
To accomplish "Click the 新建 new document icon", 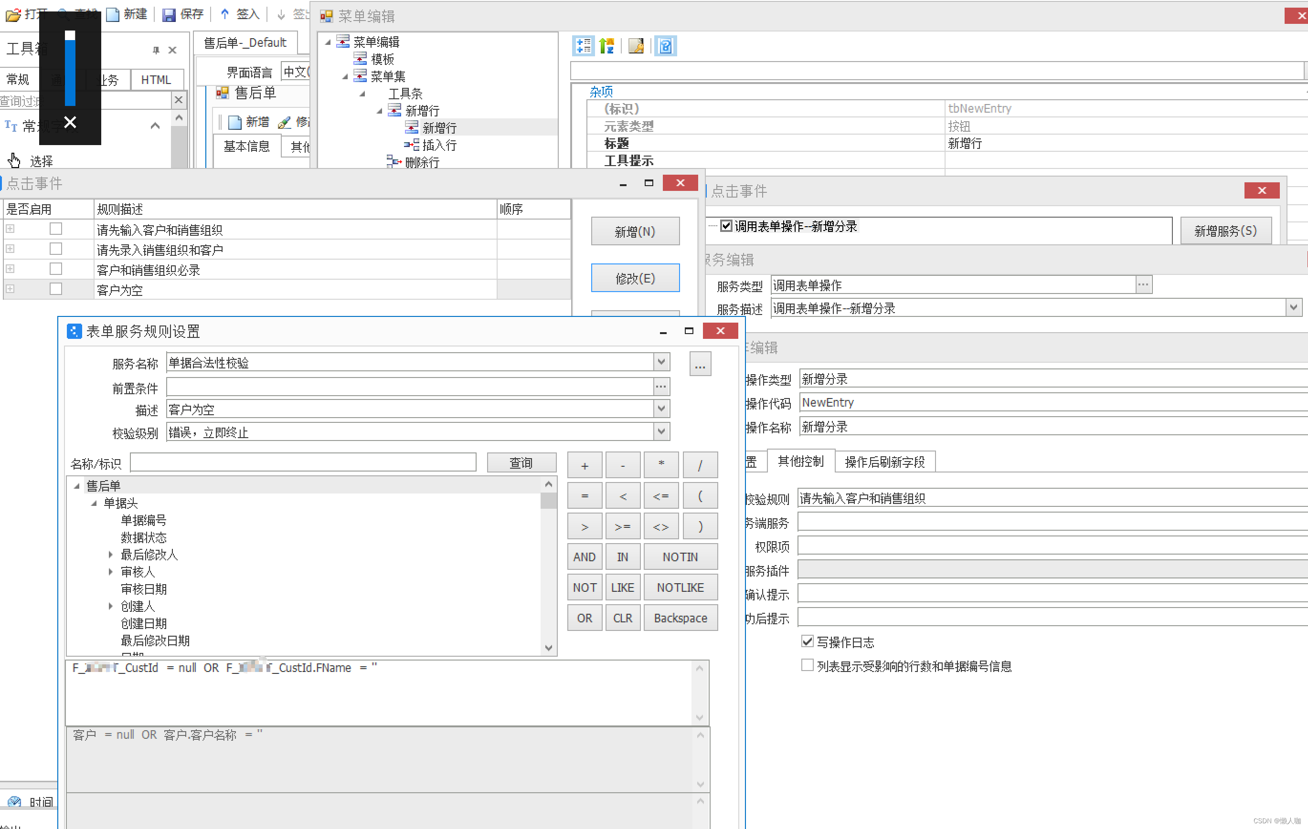I will [x=112, y=14].
